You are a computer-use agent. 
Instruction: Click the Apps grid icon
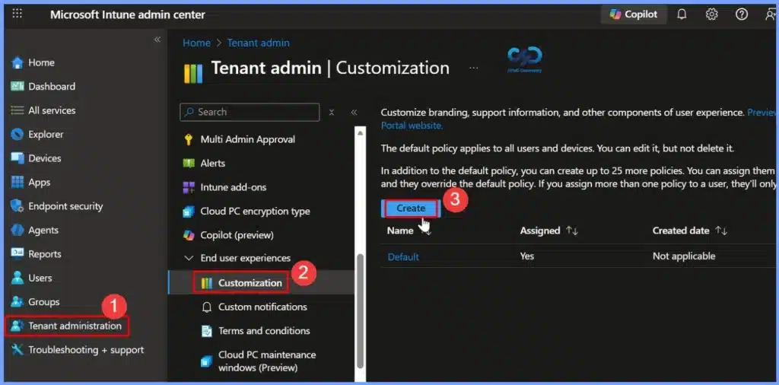coord(17,183)
